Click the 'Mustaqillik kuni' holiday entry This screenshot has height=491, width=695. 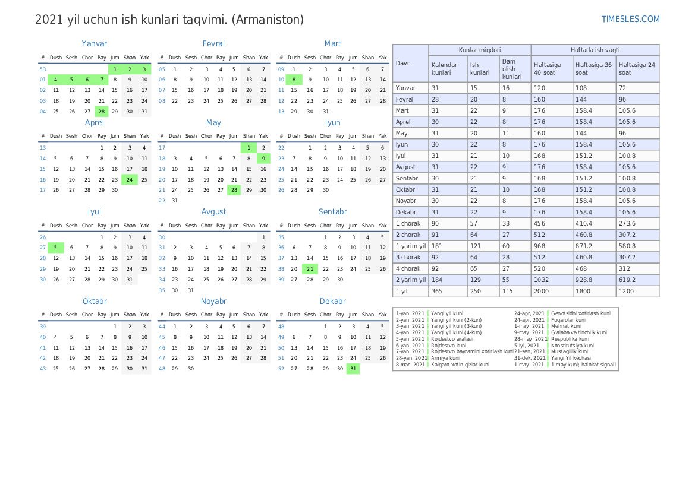(x=569, y=352)
